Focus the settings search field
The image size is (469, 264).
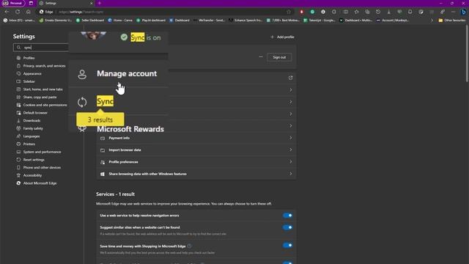[x=41, y=47]
